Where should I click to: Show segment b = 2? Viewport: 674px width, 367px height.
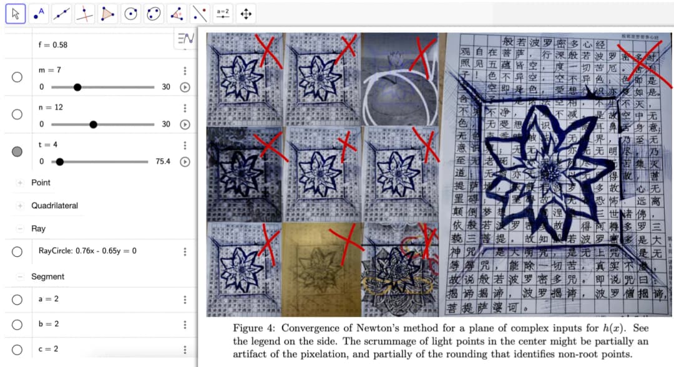[x=17, y=325]
